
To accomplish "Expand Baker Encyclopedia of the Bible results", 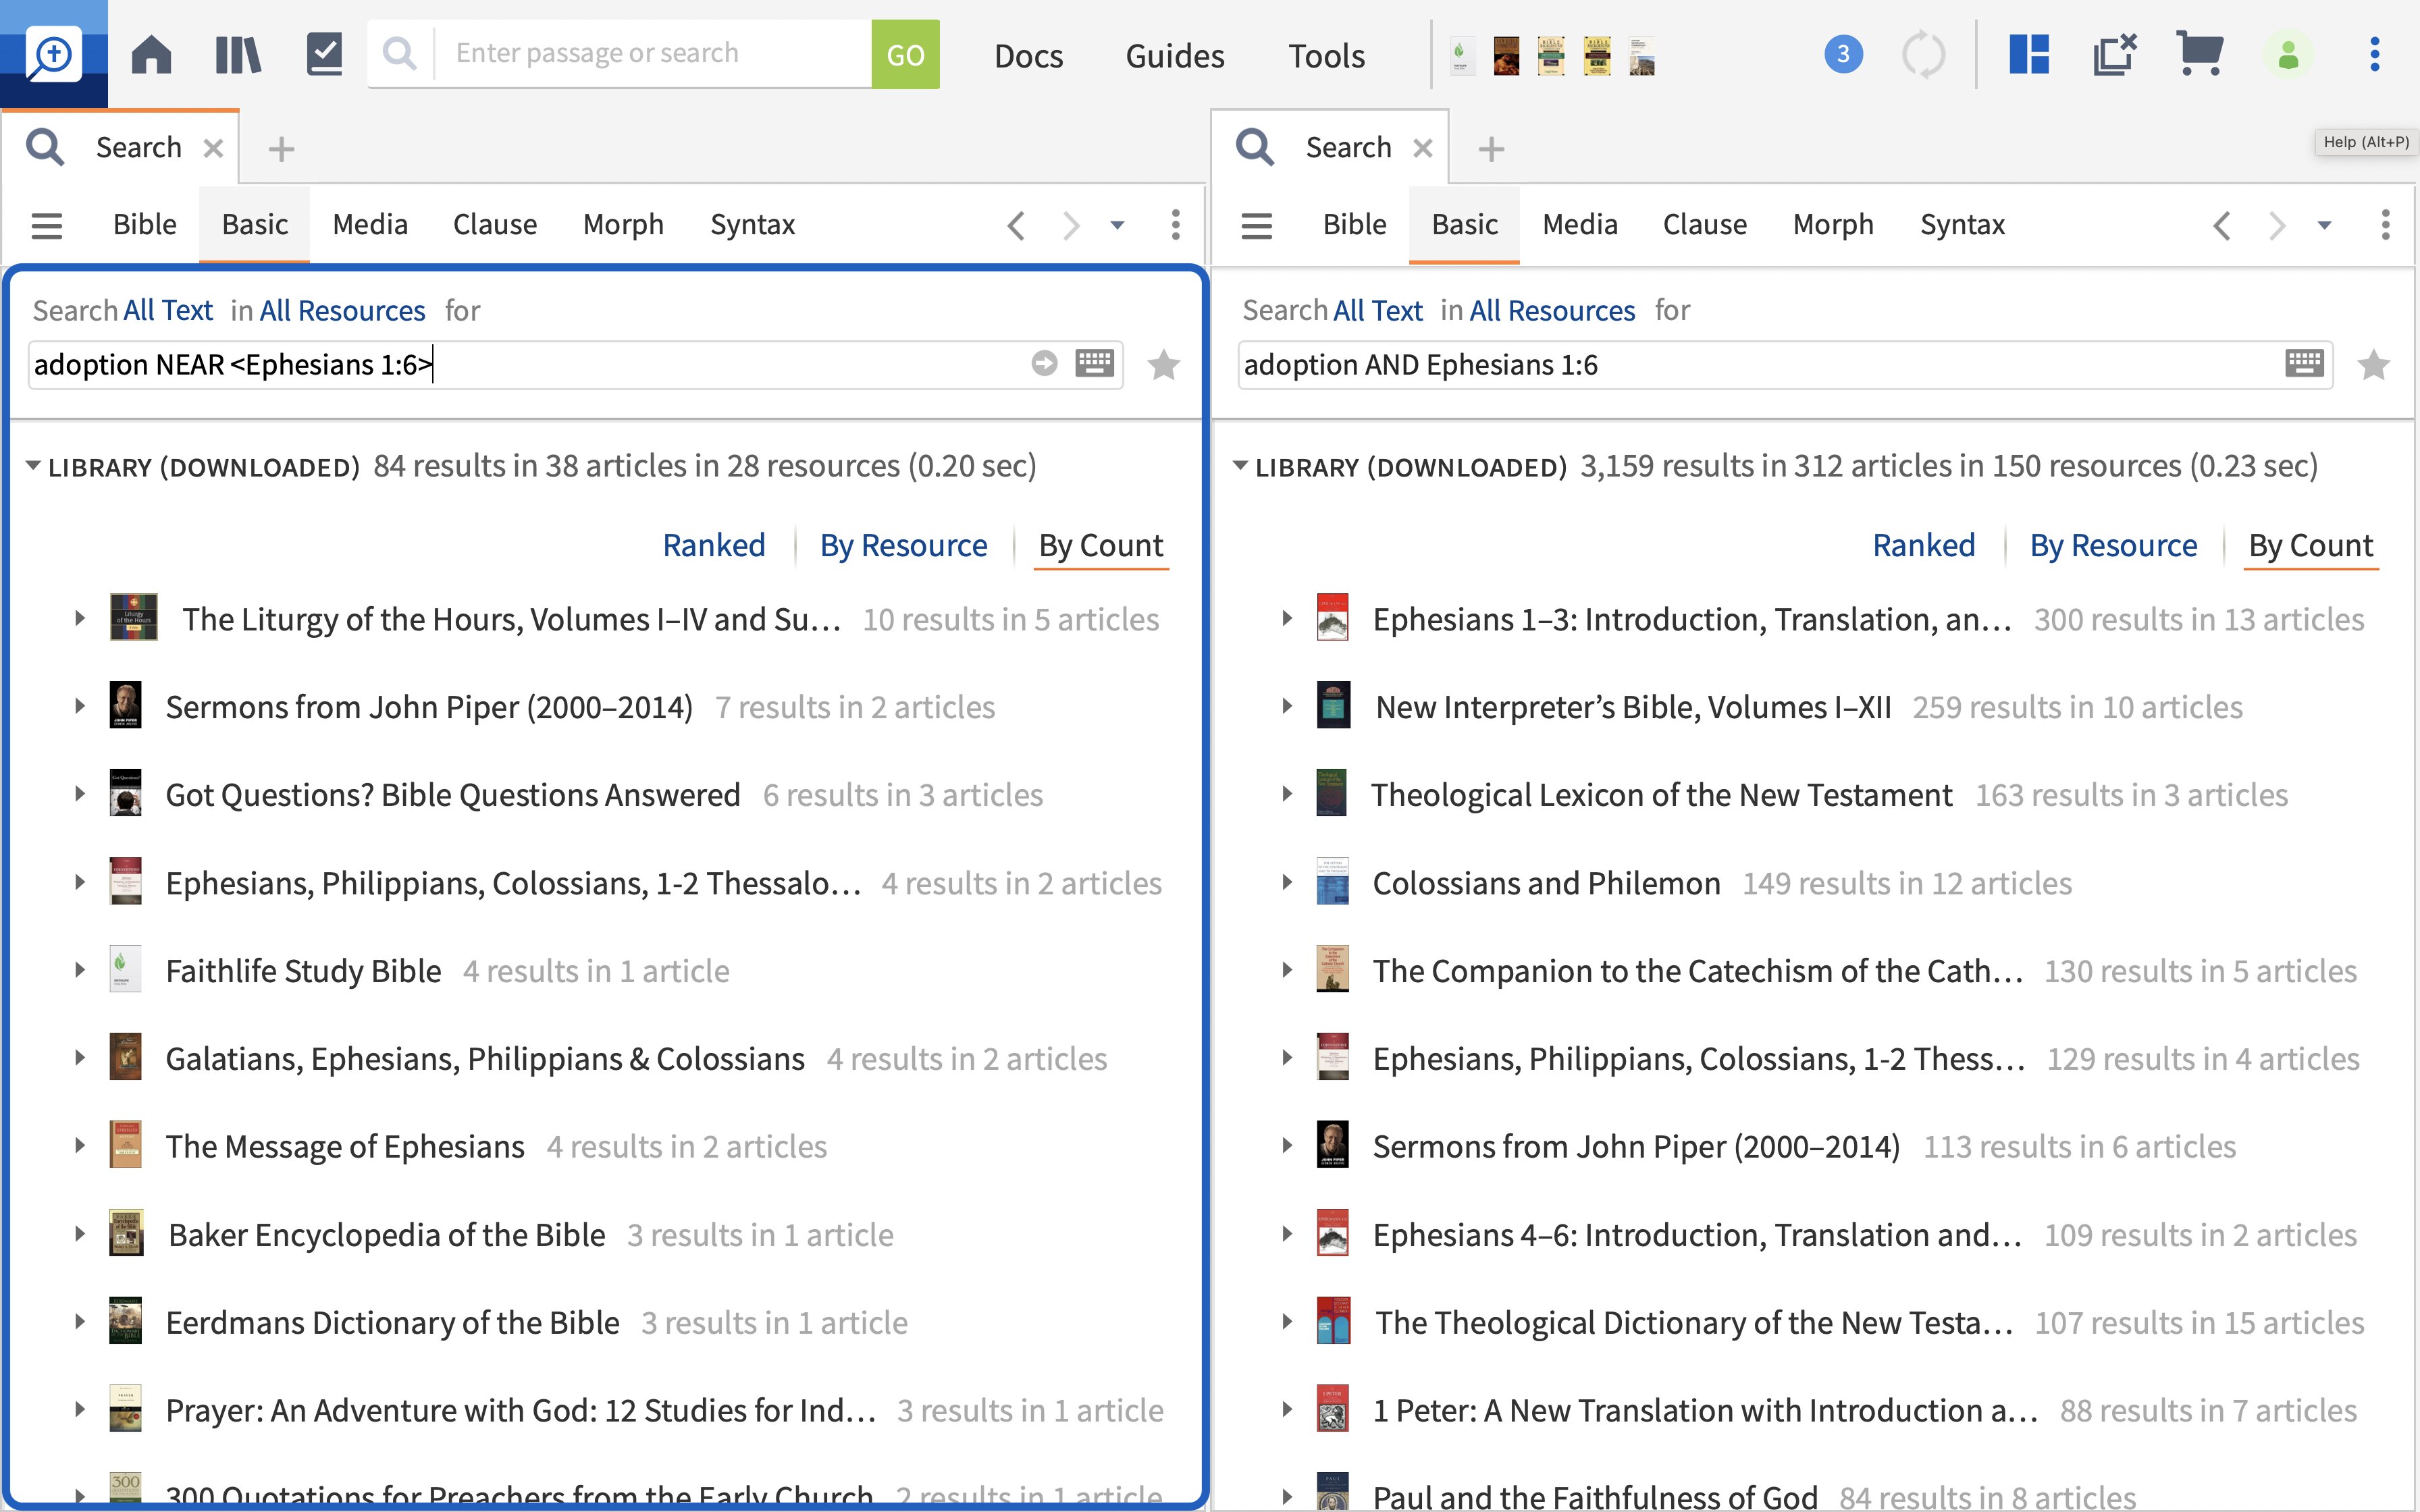I will point(80,1235).
